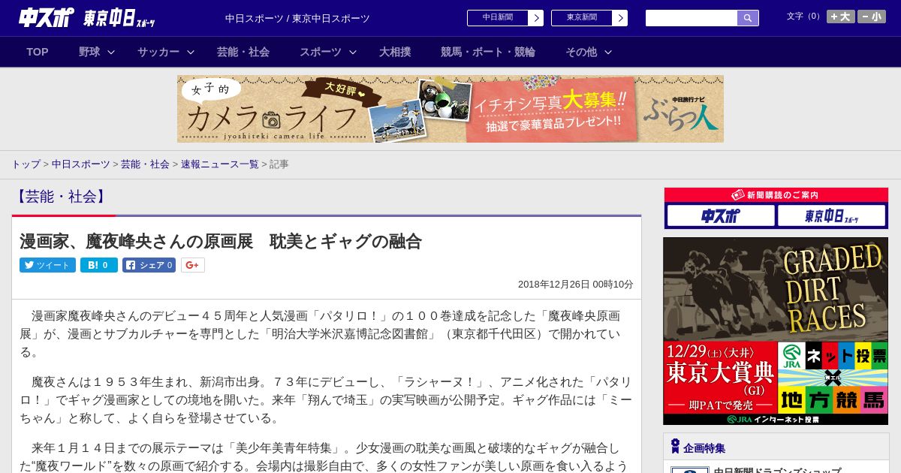Screen dimensions: 901x473
Task: Share article with Facebook シェア button
Action: (x=149, y=265)
